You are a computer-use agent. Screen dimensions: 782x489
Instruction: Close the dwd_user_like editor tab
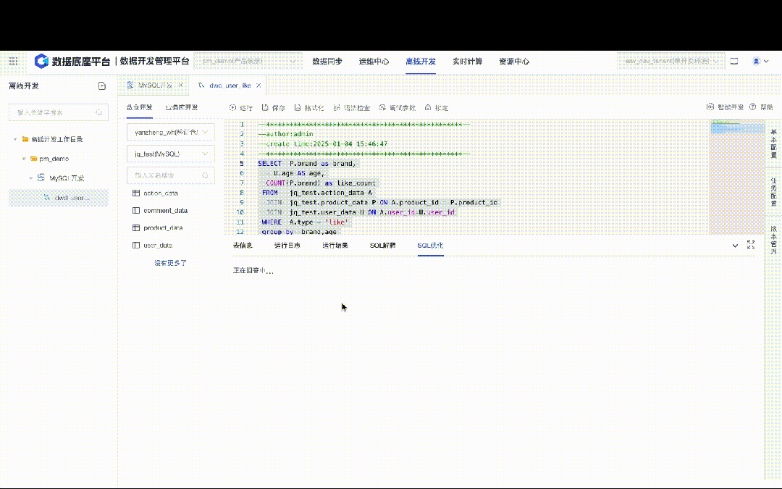258,85
